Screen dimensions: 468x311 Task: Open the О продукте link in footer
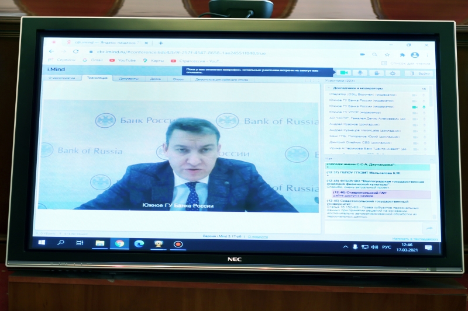click(x=257, y=237)
